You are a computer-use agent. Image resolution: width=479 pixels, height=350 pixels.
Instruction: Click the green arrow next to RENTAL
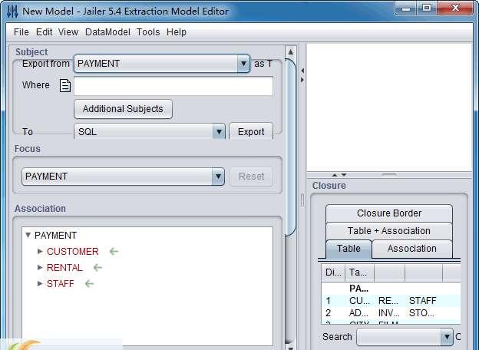point(97,267)
